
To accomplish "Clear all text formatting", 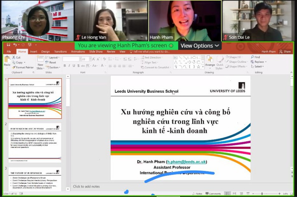I will (x=104, y=59).
